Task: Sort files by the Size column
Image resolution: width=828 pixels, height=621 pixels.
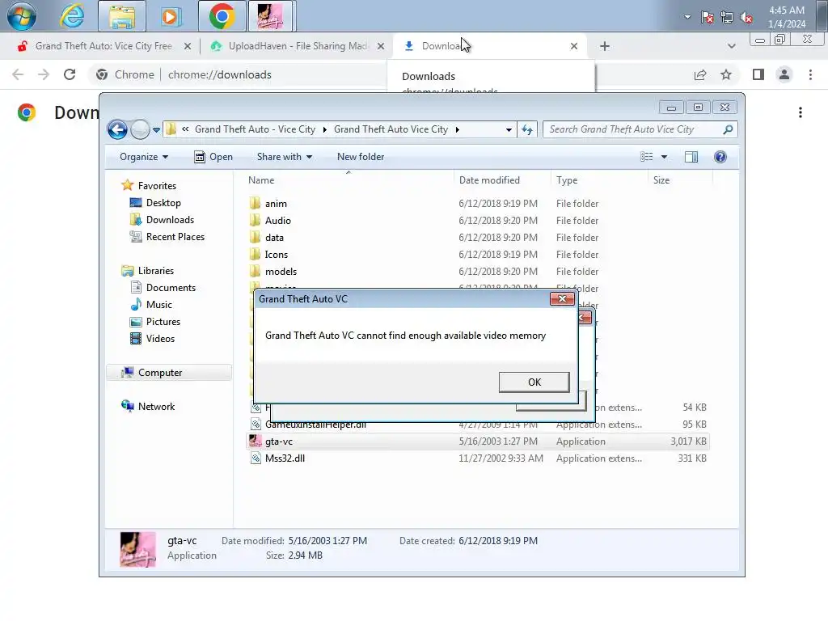Action: 680,180
